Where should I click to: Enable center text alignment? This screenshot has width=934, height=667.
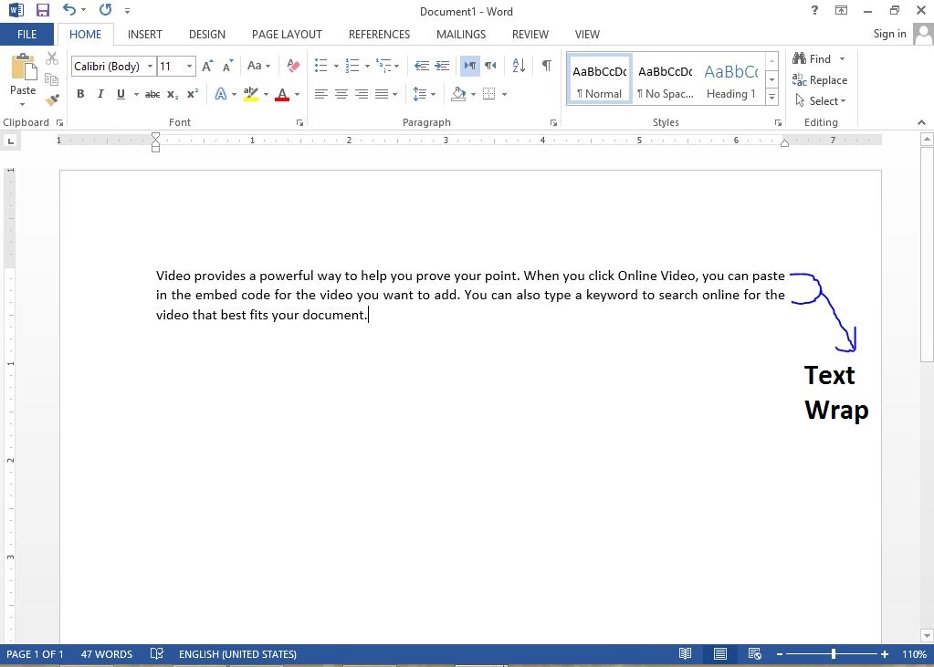341,94
